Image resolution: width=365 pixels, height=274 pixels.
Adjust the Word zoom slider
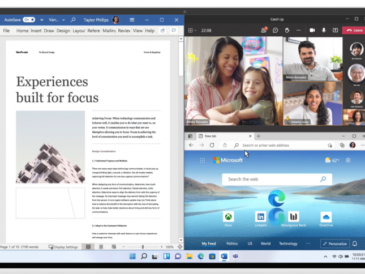pyautogui.click(x=143, y=247)
